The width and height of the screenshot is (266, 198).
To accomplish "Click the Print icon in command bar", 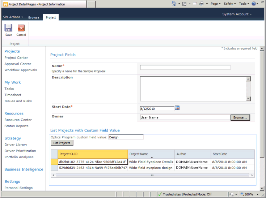I will pyautogui.click(x=202, y=4).
